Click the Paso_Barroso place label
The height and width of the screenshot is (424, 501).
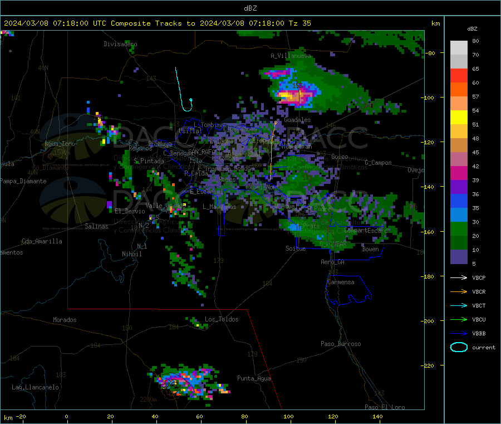click(341, 344)
